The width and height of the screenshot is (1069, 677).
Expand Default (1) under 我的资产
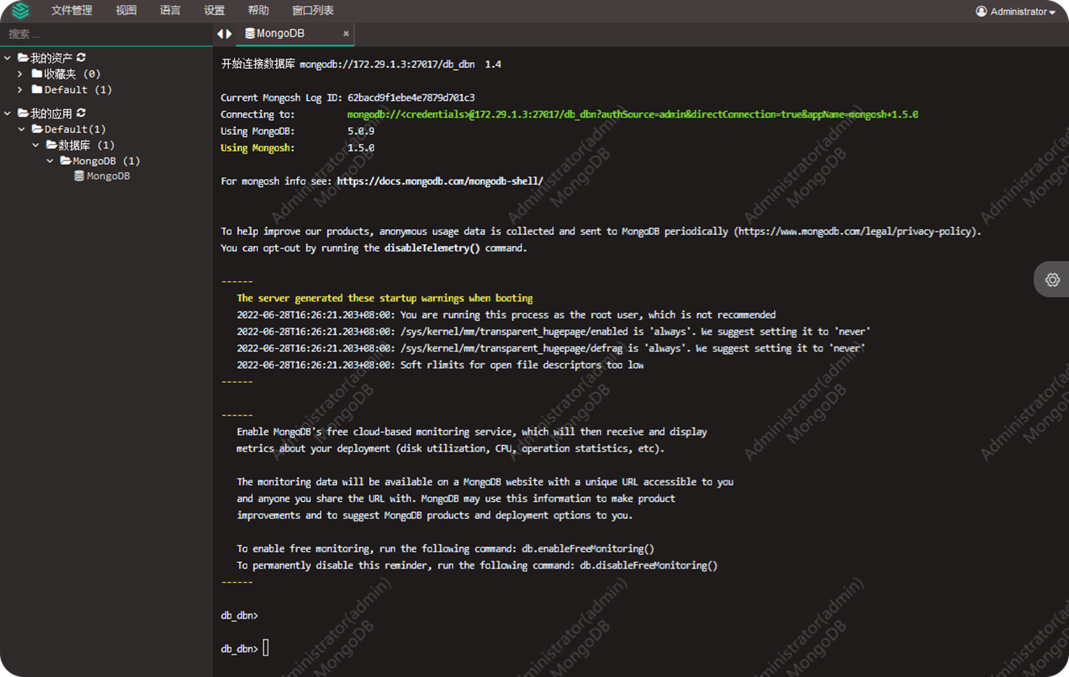tap(20, 89)
